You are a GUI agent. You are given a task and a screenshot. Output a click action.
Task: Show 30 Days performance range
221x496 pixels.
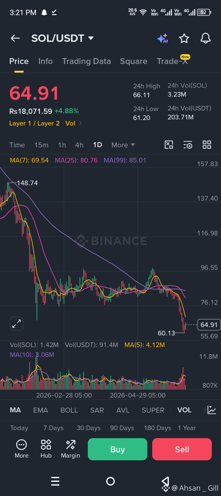pyautogui.click(x=89, y=428)
